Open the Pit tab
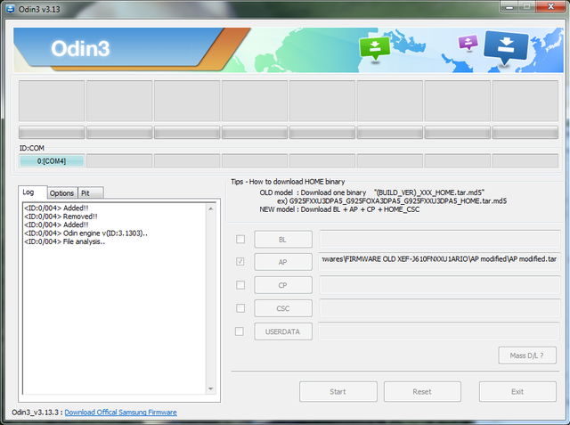 [91, 193]
